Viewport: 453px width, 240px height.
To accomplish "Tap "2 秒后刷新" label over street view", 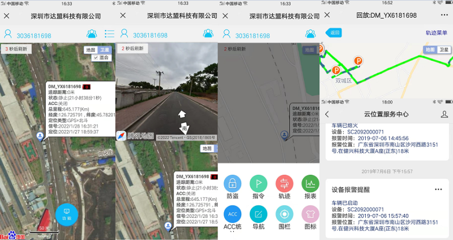I will click(x=133, y=48).
